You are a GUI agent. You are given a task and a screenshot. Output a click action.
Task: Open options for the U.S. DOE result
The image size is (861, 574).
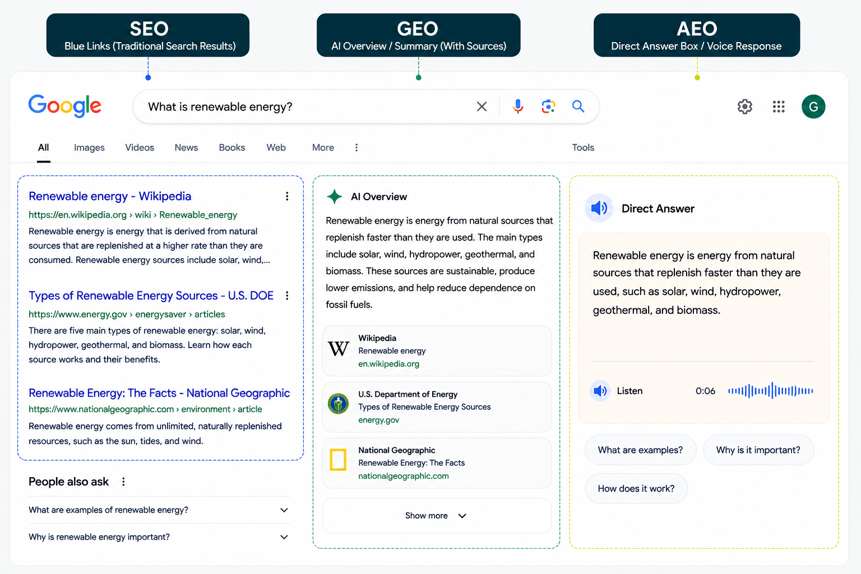287,295
